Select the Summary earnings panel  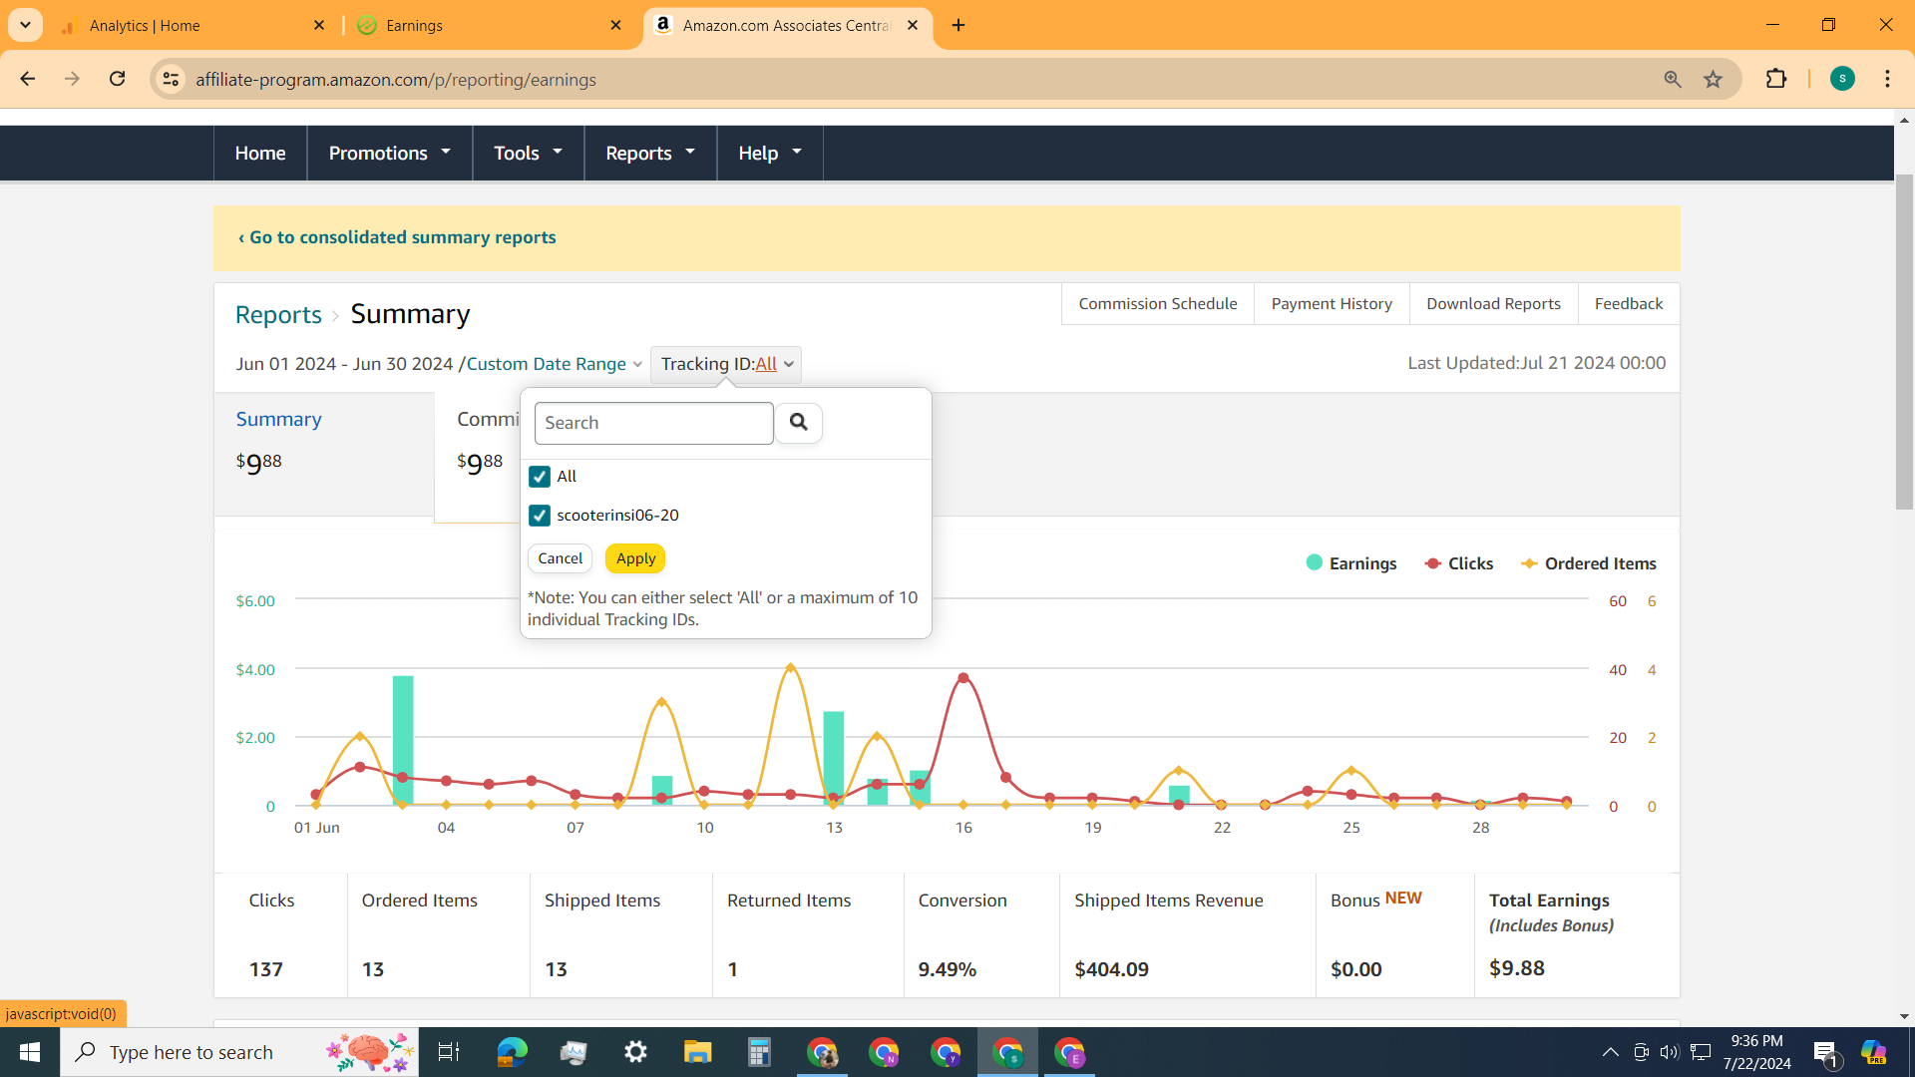point(324,454)
